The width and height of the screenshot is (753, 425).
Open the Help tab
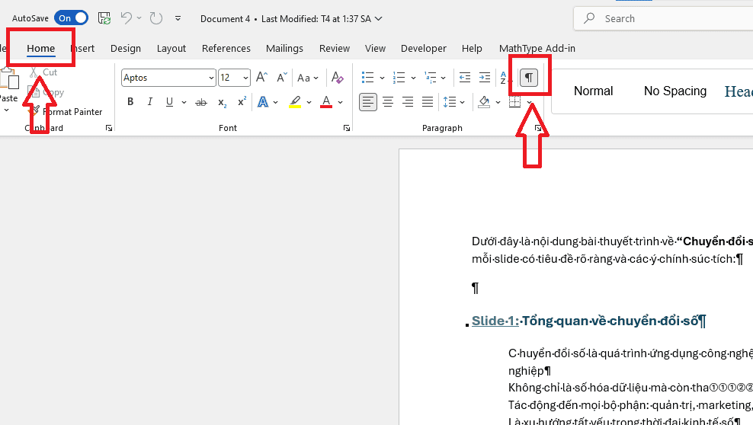point(472,49)
